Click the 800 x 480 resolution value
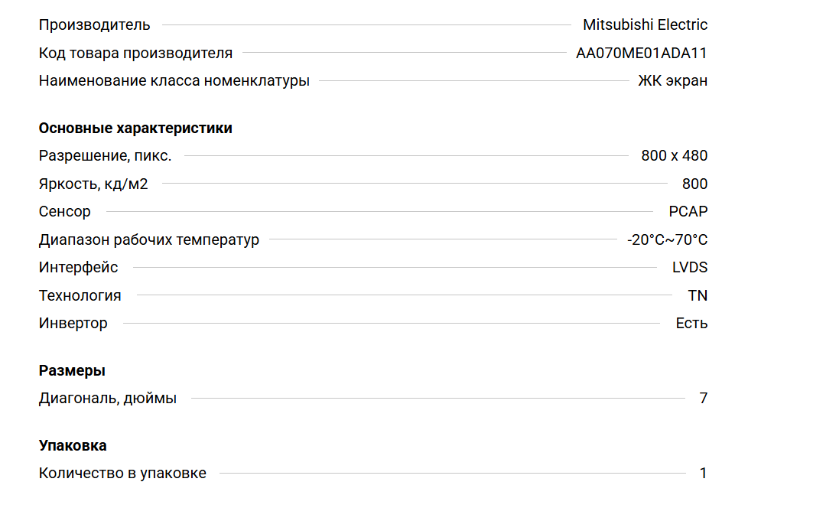Screen dimensions: 813x521 pyautogui.click(x=674, y=155)
